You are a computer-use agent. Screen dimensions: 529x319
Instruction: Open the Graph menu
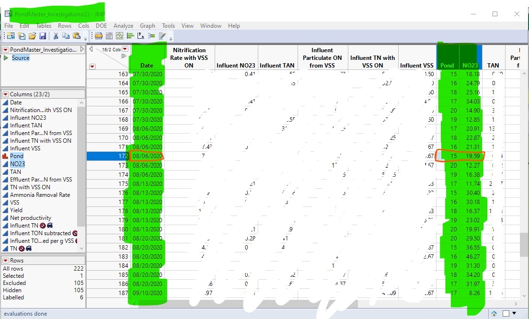point(148,26)
